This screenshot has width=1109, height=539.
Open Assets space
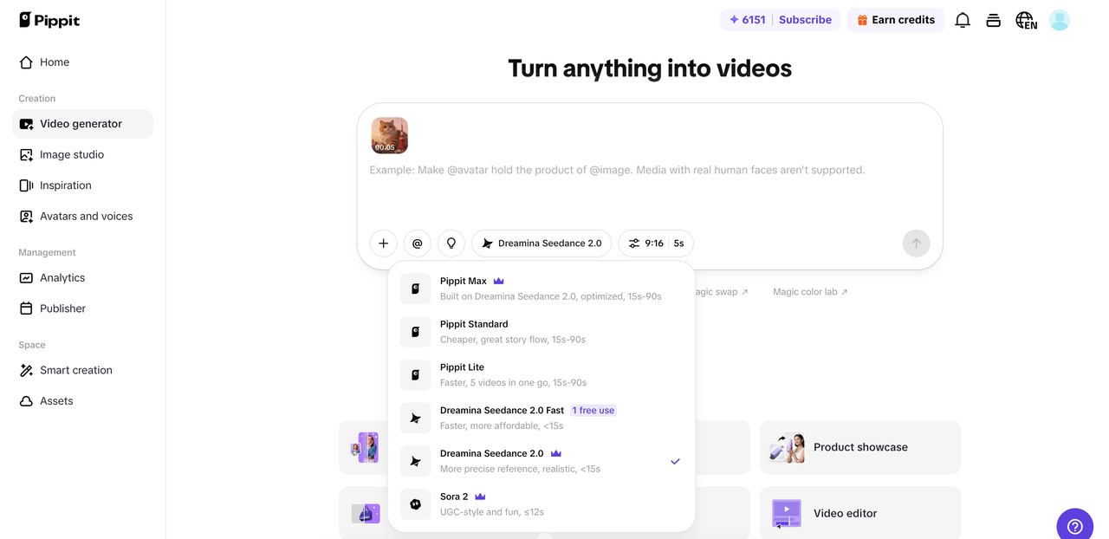pos(82,401)
